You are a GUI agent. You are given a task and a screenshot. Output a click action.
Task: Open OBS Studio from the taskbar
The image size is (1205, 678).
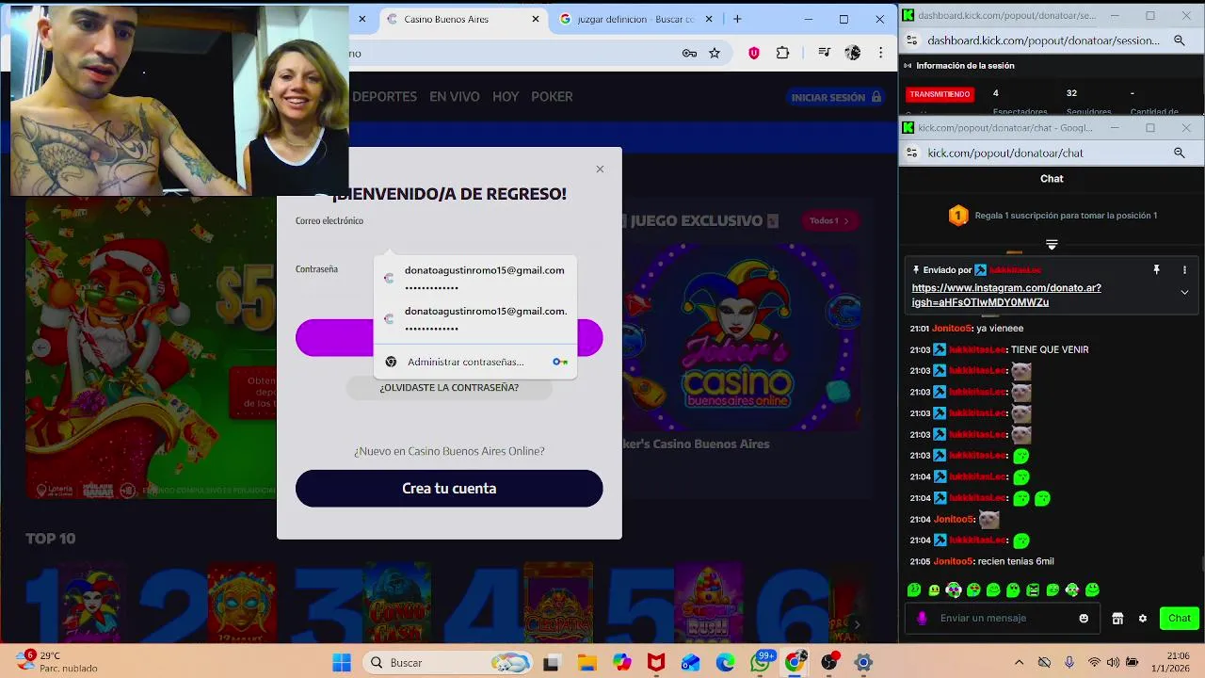point(829,663)
